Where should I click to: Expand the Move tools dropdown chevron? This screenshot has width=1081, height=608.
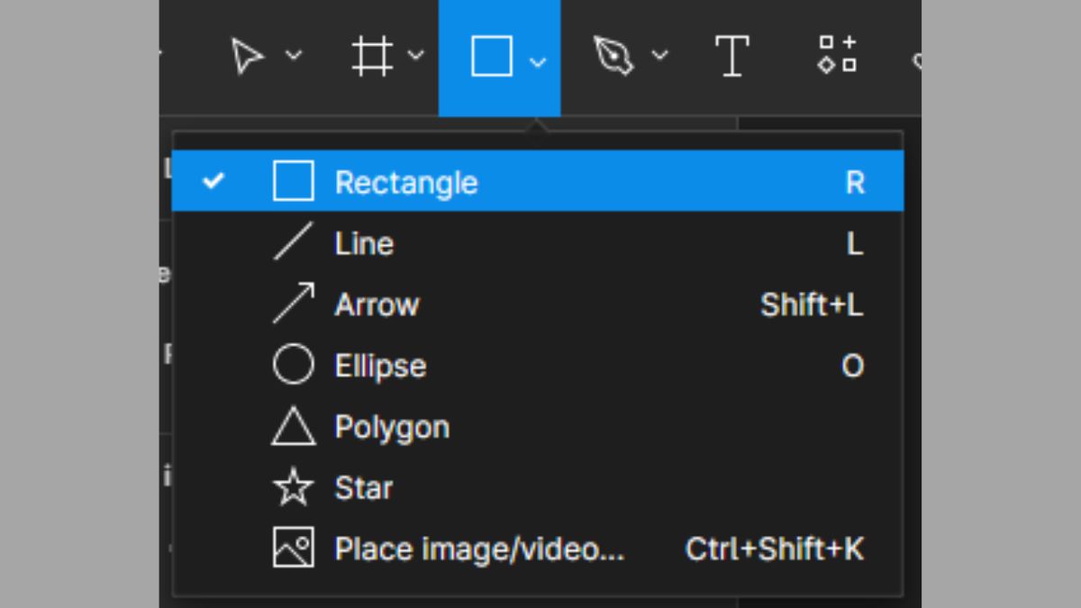coord(294,56)
